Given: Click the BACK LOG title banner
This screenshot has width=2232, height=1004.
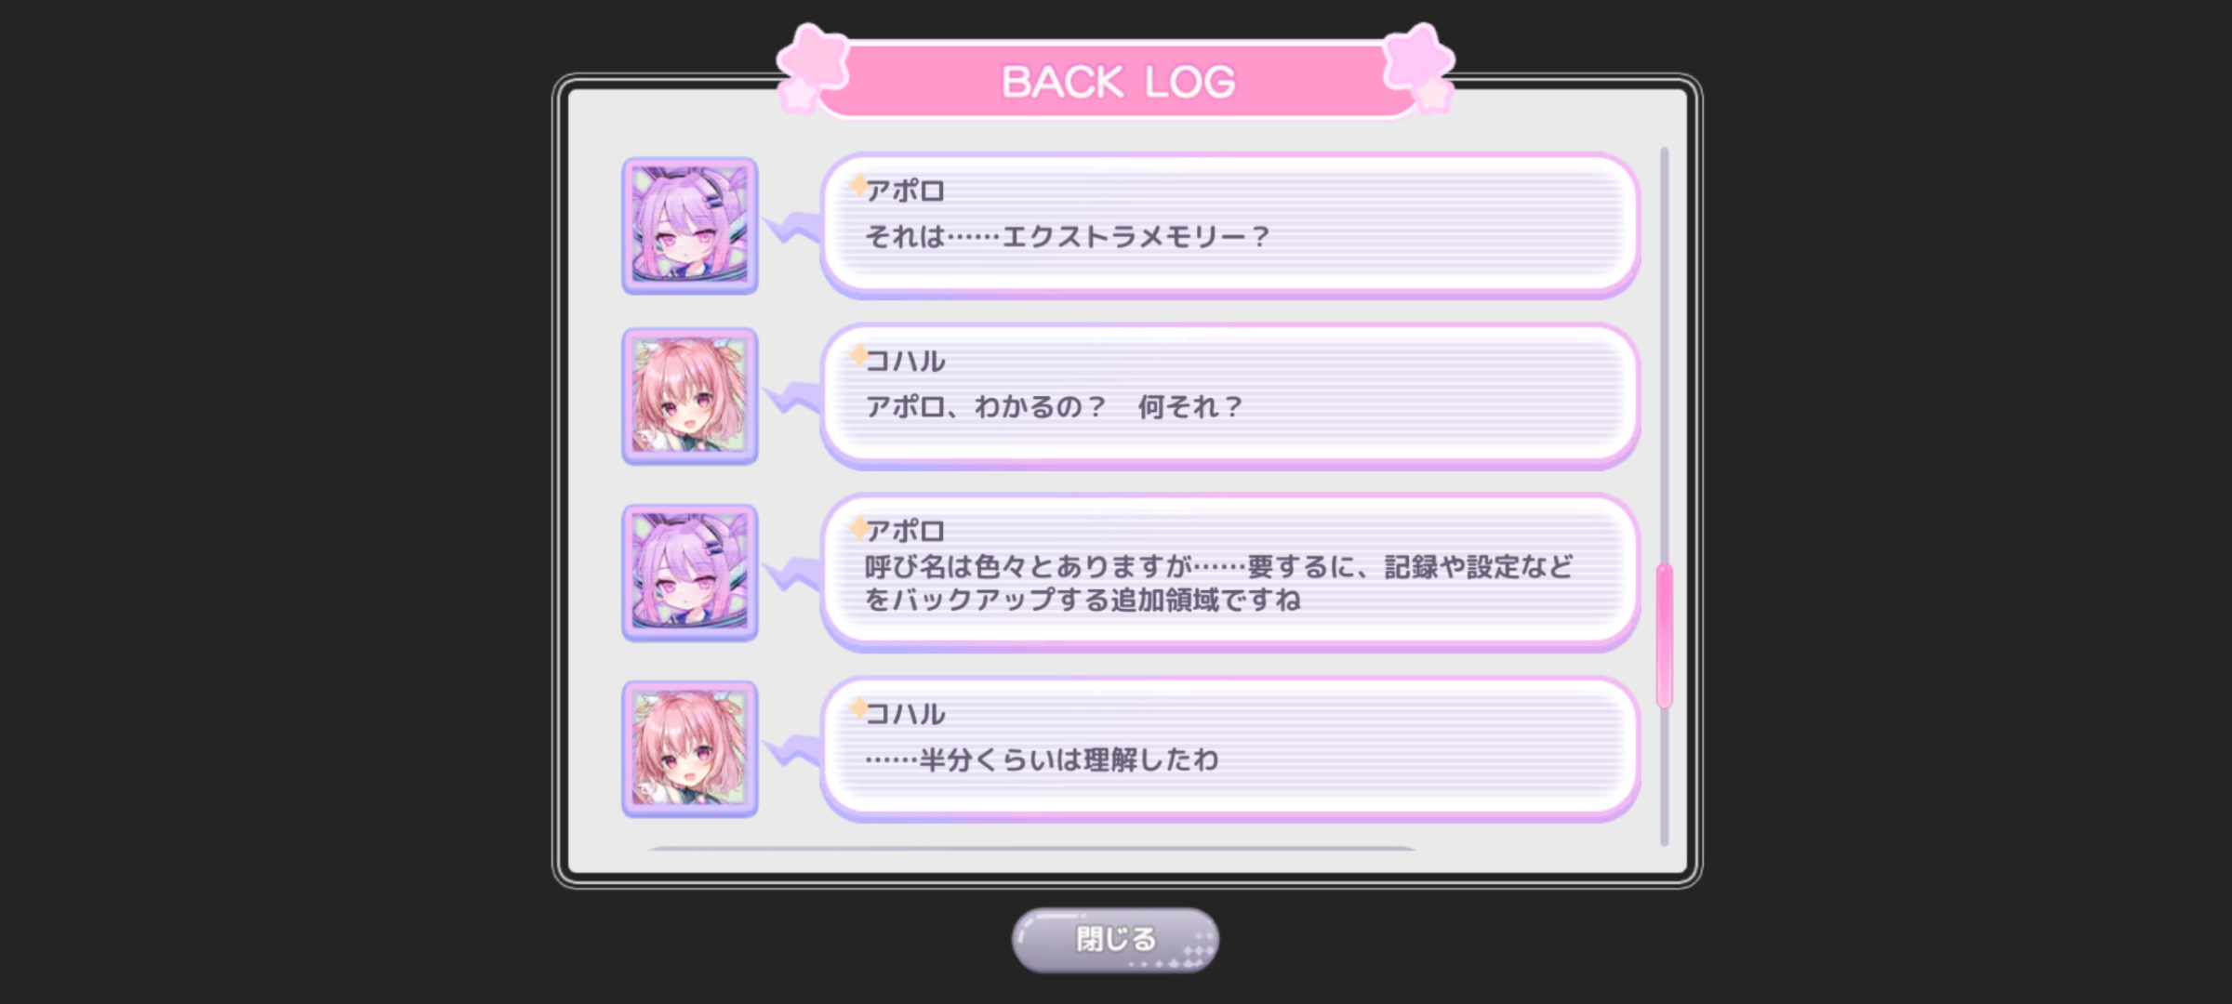Looking at the screenshot, I should [x=1117, y=81].
